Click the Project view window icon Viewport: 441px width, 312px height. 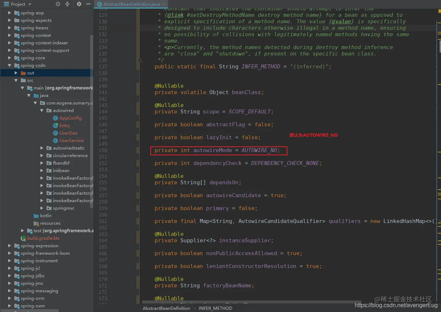coord(6,4)
